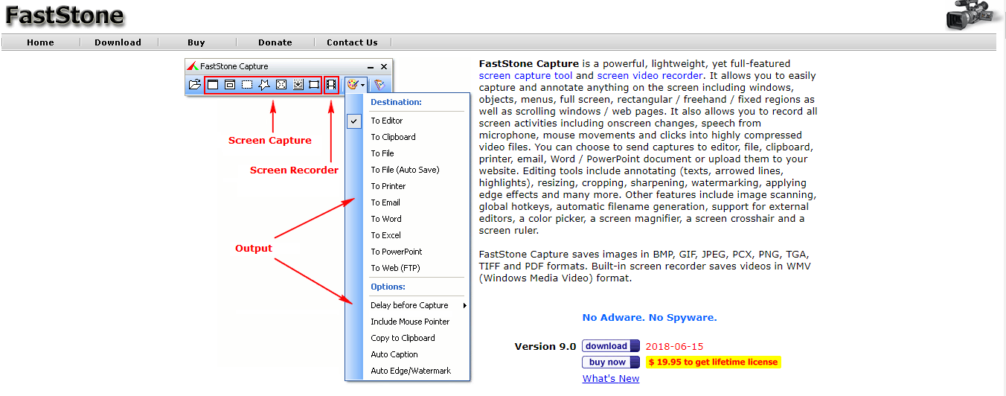Choose To Clipboard as destination
Image resolution: width=1006 pixels, height=396 pixels.
408,137
